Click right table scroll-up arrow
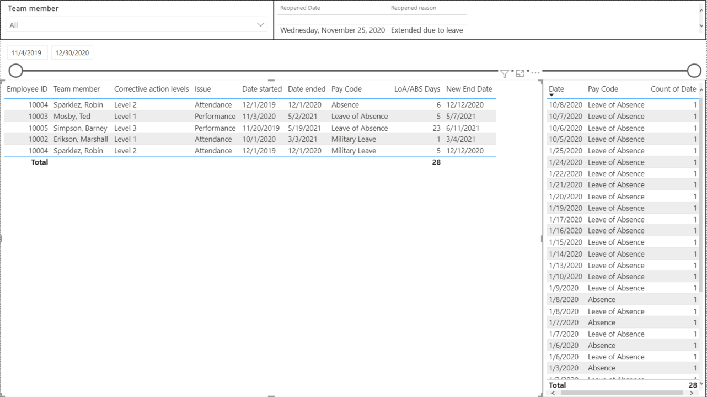The height and width of the screenshot is (397, 707). tap(701, 89)
